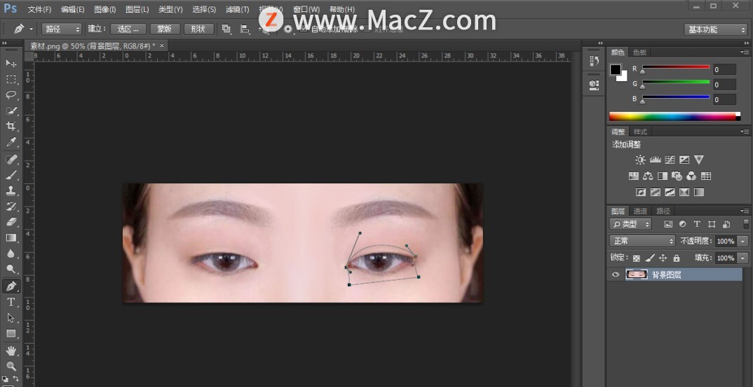Open the 路径 tool mode dropdown
Viewport: 753px width, 387px height.
click(62, 29)
